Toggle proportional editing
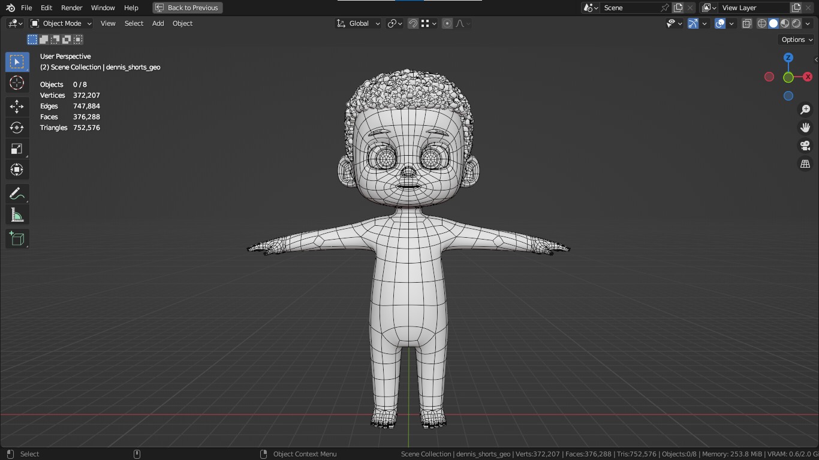The width and height of the screenshot is (819, 460). [447, 23]
